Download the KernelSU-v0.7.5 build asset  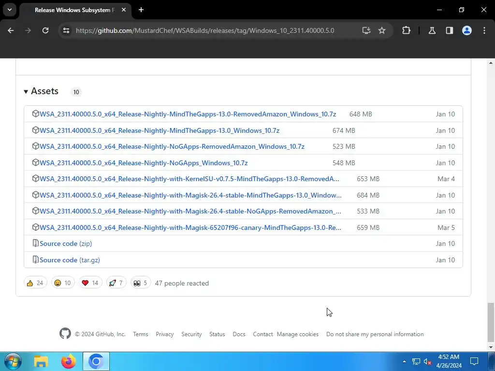[x=189, y=179]
